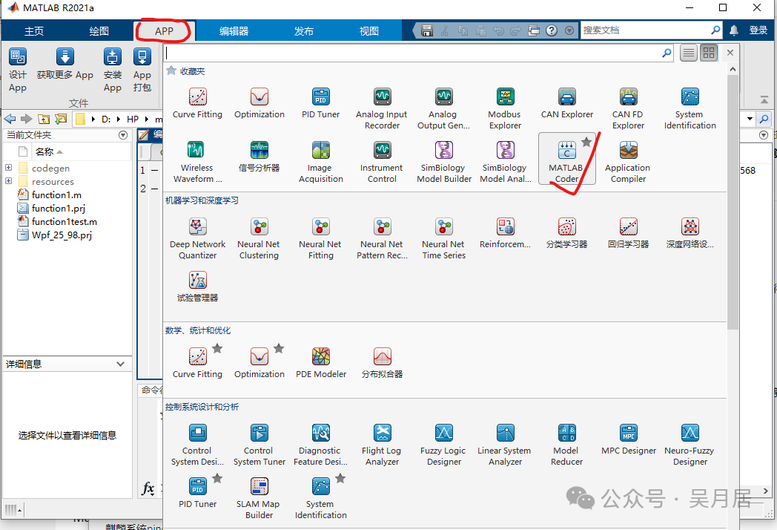Open SimBiology Model Analyzer app
The height and width of the screenshot is (530, 777).
click(505, 163)
